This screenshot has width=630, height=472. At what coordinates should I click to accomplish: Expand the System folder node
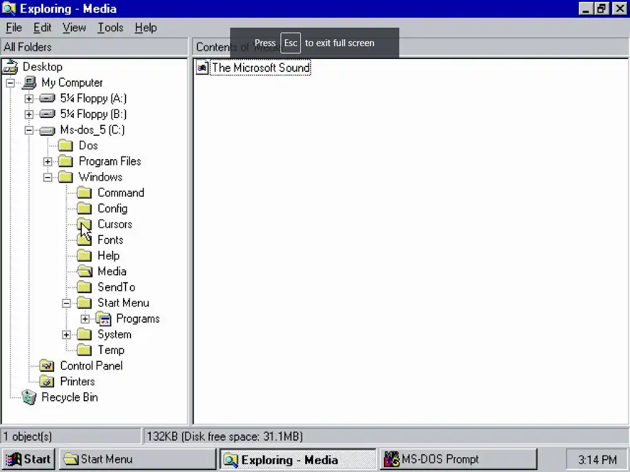66,334
